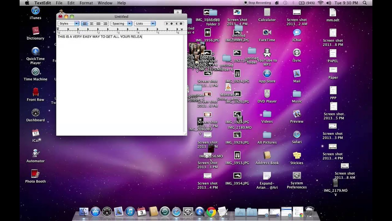Select the IMG_2179.MOV file on desktop

tap(336, 187)
